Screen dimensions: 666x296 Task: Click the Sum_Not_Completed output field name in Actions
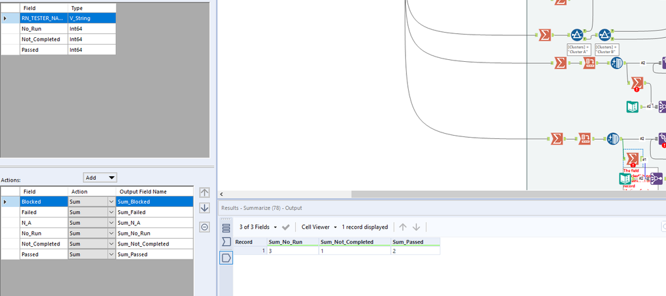click(155, 244)
